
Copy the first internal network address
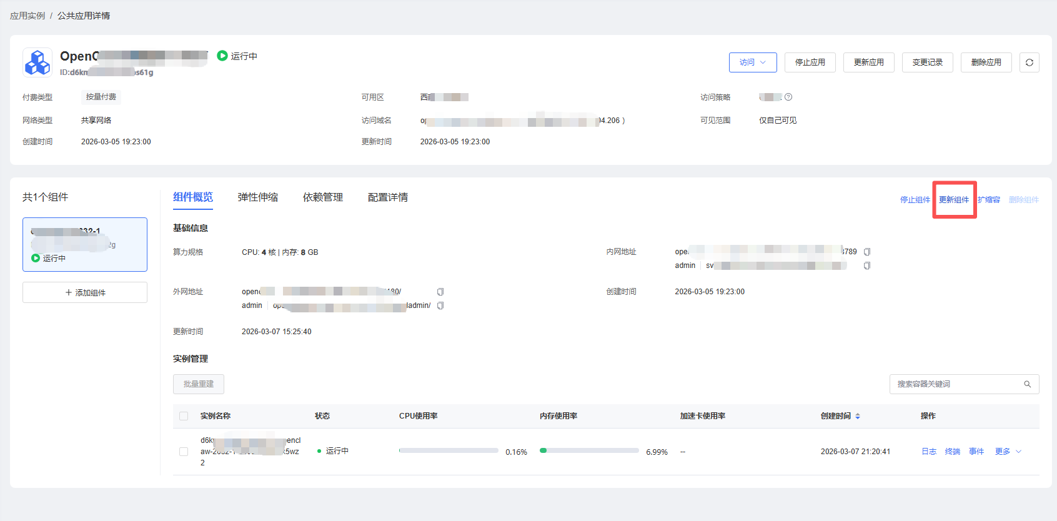click(x=866, y=252)
